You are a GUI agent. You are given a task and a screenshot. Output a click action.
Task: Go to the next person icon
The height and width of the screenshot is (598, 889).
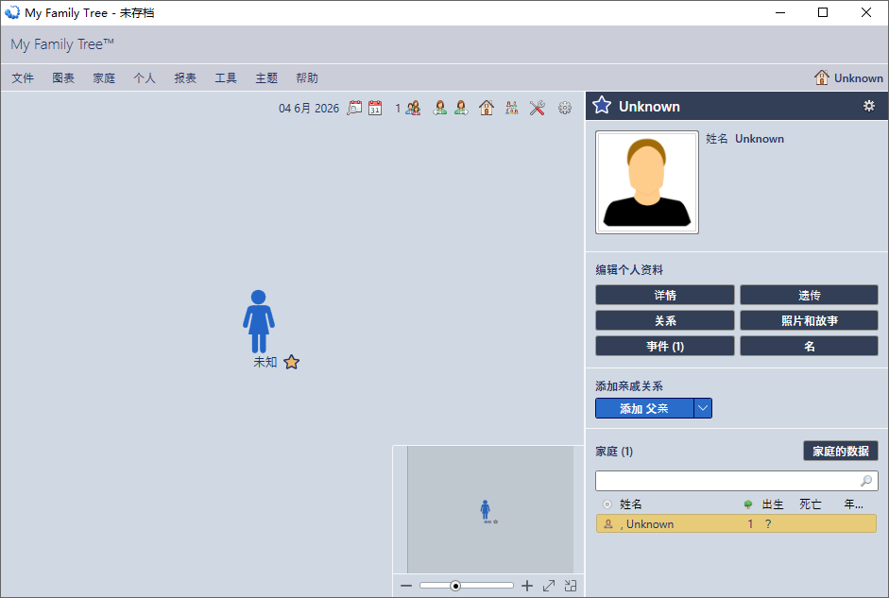462,108
